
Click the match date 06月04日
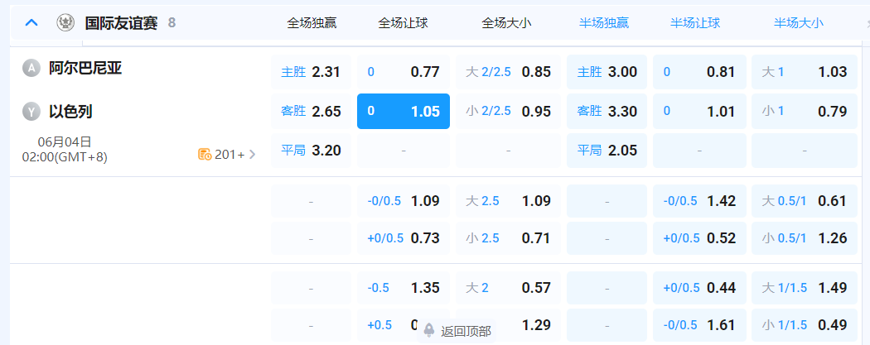[65, 142]
